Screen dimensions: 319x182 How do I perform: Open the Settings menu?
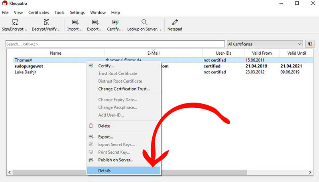77,12
